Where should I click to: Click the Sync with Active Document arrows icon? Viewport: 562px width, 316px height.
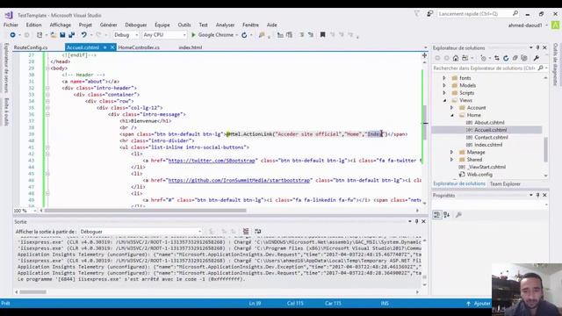[x=497, y=58]
